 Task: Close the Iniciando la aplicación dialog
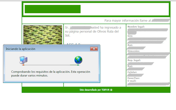[x=94, y=49]
